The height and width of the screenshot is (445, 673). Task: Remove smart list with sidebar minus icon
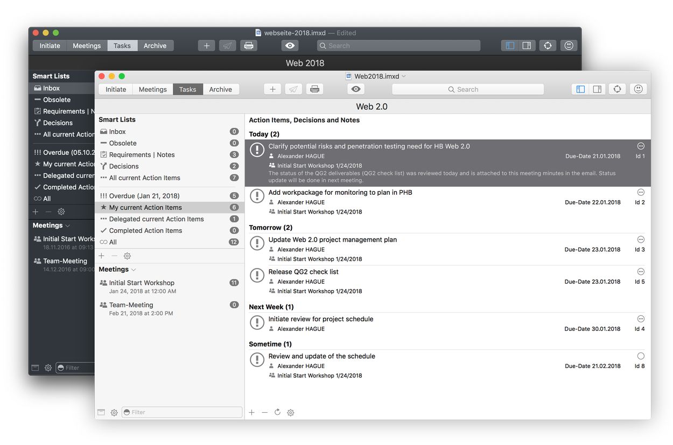point(114,256)
